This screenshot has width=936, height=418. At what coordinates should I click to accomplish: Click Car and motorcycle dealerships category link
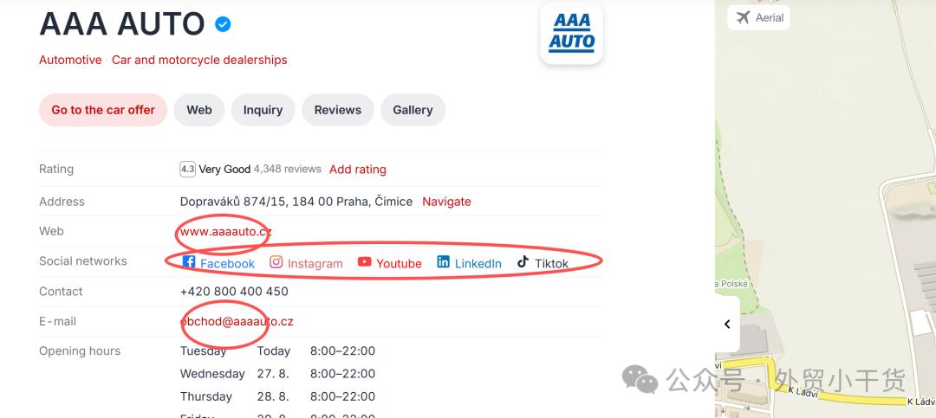[x=199, y=60]
